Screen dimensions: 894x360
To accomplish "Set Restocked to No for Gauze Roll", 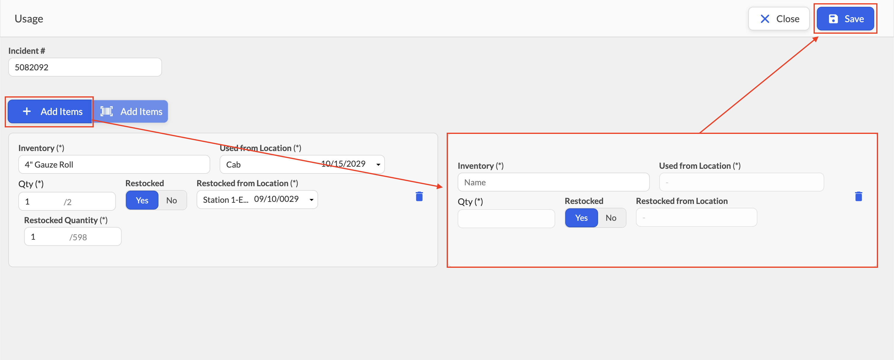I will 172,200.
